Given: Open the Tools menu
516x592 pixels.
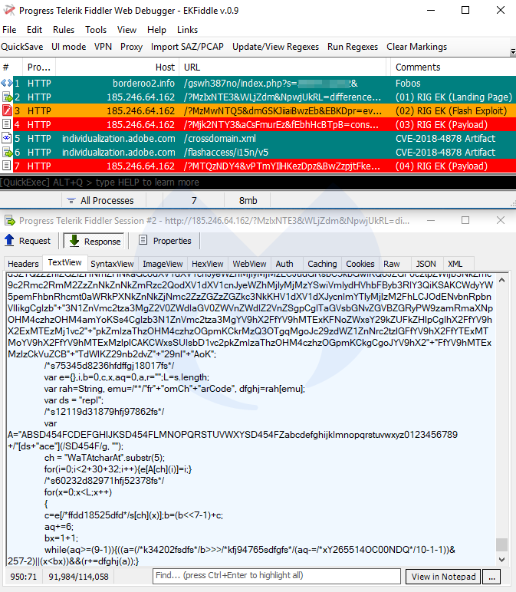Looking at the screenshot, I should [x=96, y=30].
